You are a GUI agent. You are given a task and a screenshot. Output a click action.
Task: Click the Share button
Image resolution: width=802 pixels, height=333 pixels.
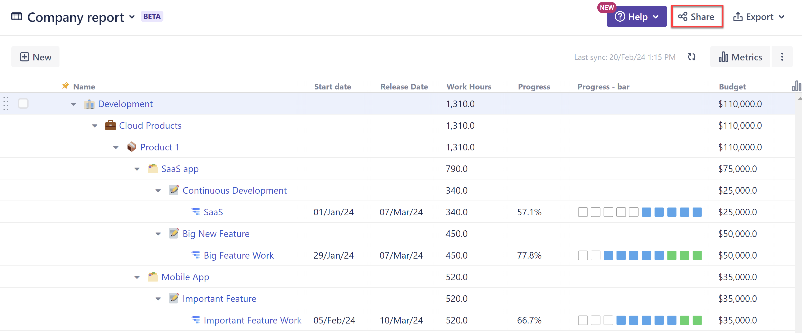[697, 17]
